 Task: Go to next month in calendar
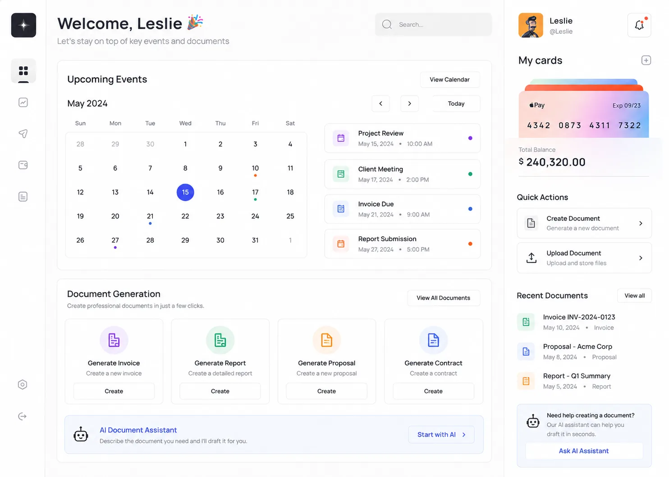pyautogui.click(x=409, y=103)
